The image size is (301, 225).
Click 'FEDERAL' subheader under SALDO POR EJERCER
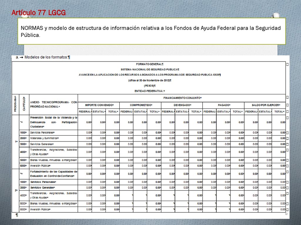tap(251, 112)
